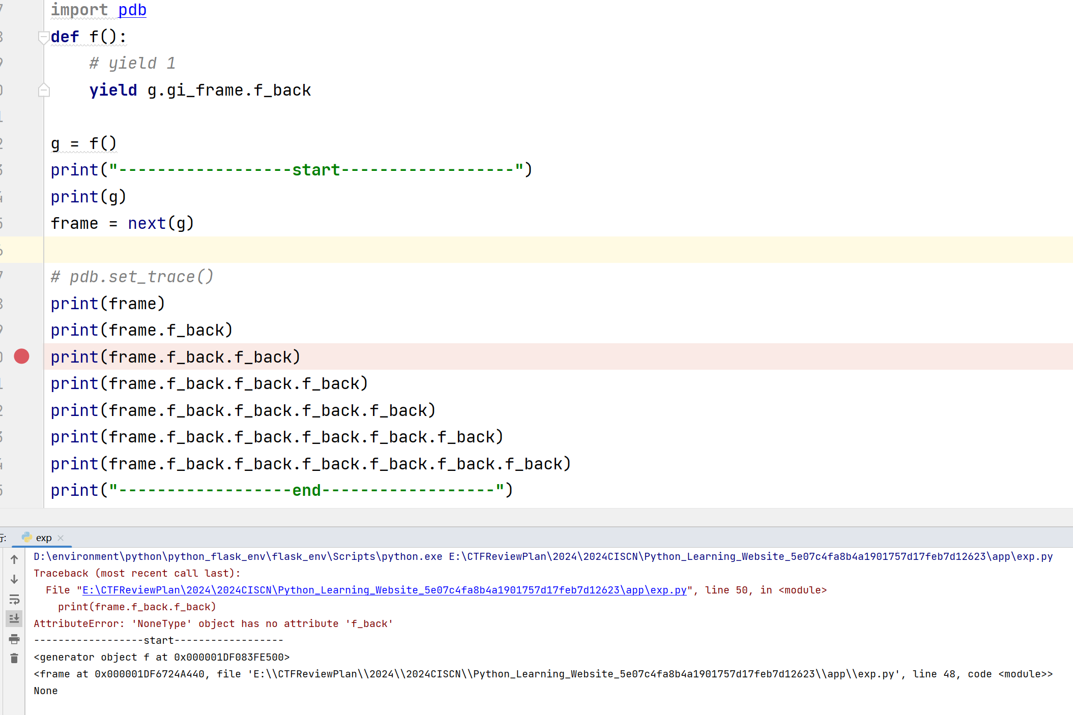Click the 'def f():' line
The height and width of the screenshot is (715, 1073).
click(89, 37)
